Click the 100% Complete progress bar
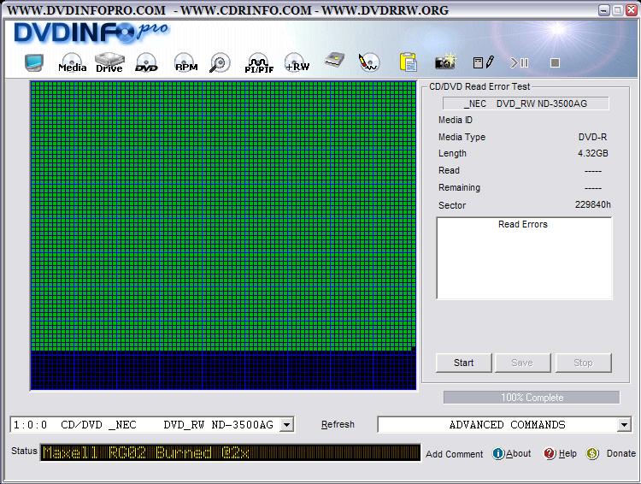641x484 pixels. click(x=532, y=398)
